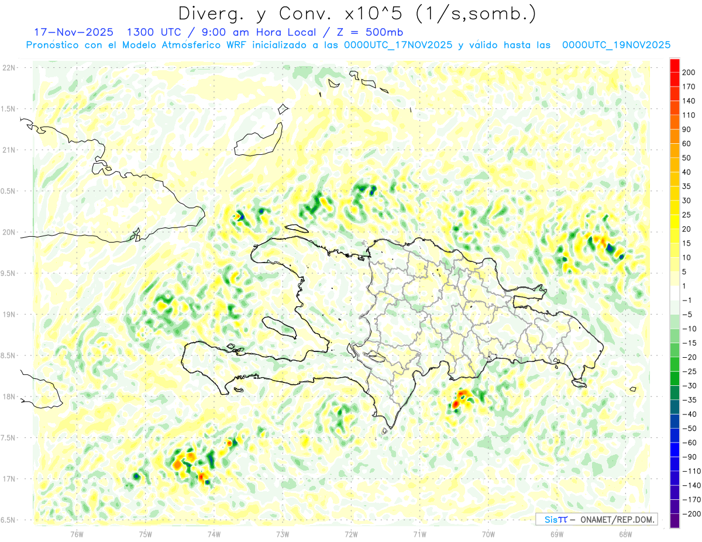
Task: Click the title 'Diverg. y Conv. x10^5 (1/s,somb.)'
Action: click(356, 13)
